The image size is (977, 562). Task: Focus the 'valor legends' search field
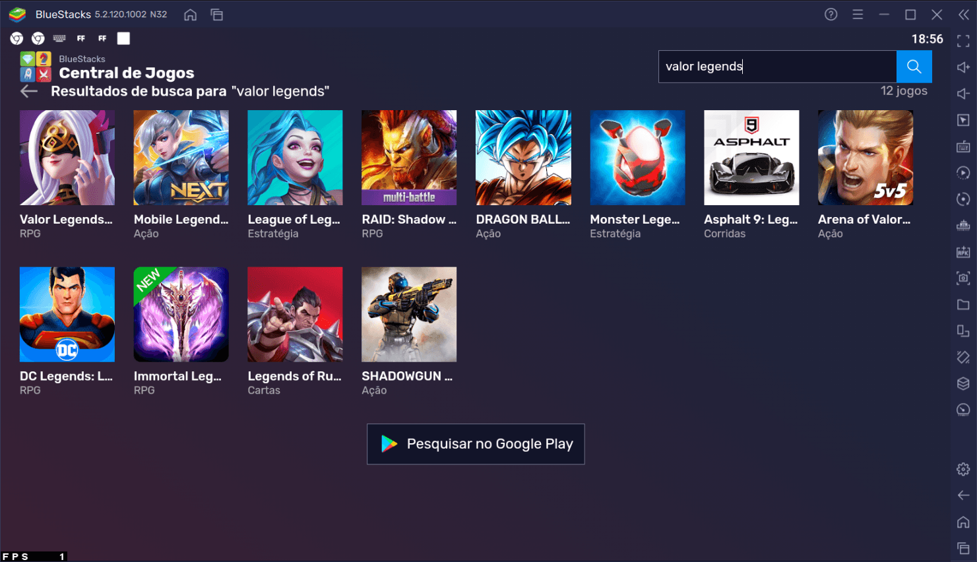pos(778,67)
